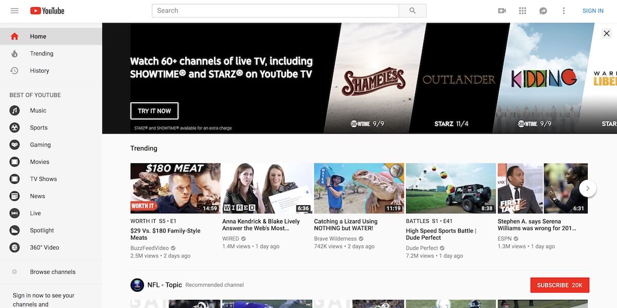
Task: Click the Kidding show banner image
Action: click(x=544, y=78)
